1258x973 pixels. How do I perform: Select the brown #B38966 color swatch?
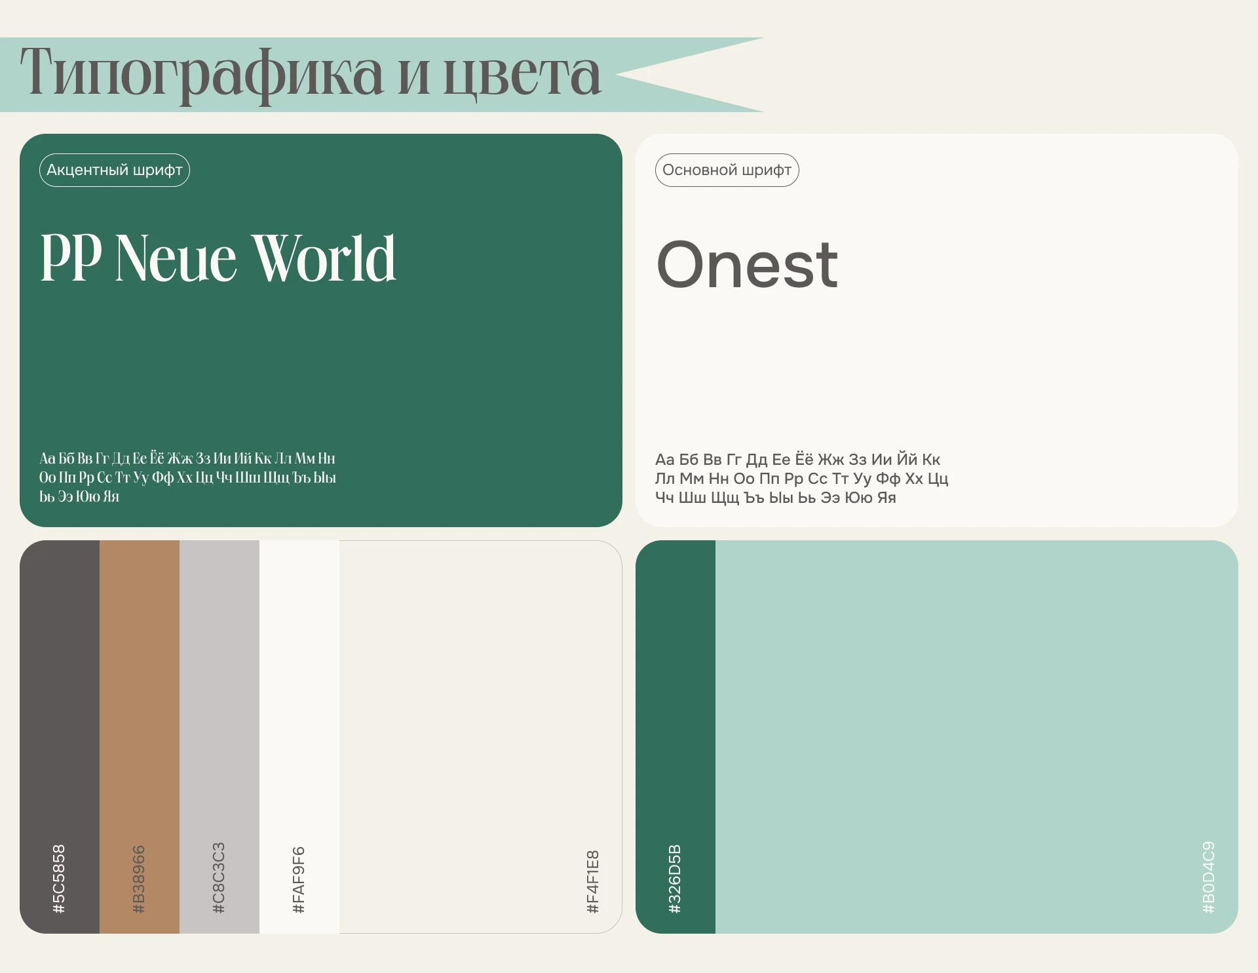tap(140, 737)
